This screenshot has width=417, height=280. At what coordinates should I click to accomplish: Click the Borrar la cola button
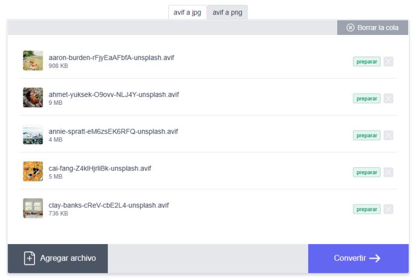[x=373, y=28]
